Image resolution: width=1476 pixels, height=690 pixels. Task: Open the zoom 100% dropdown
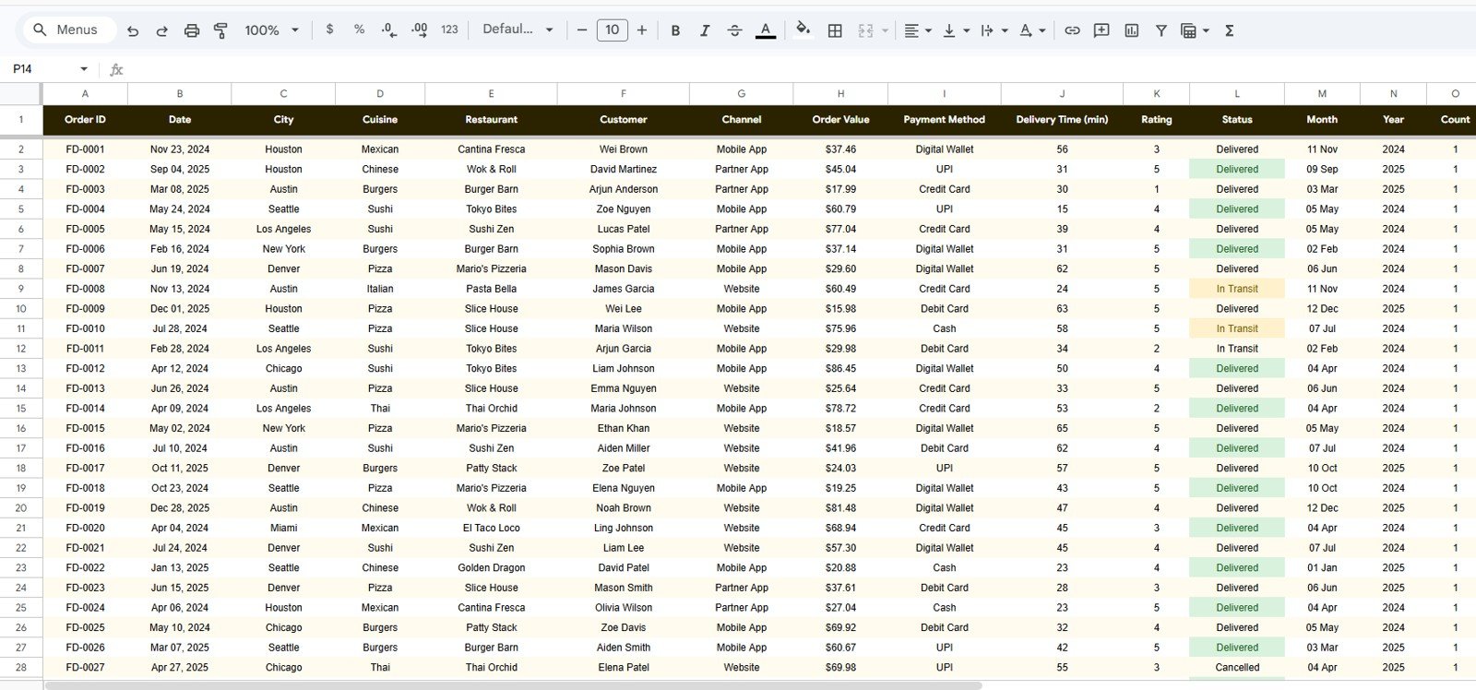tap(271, 30)
